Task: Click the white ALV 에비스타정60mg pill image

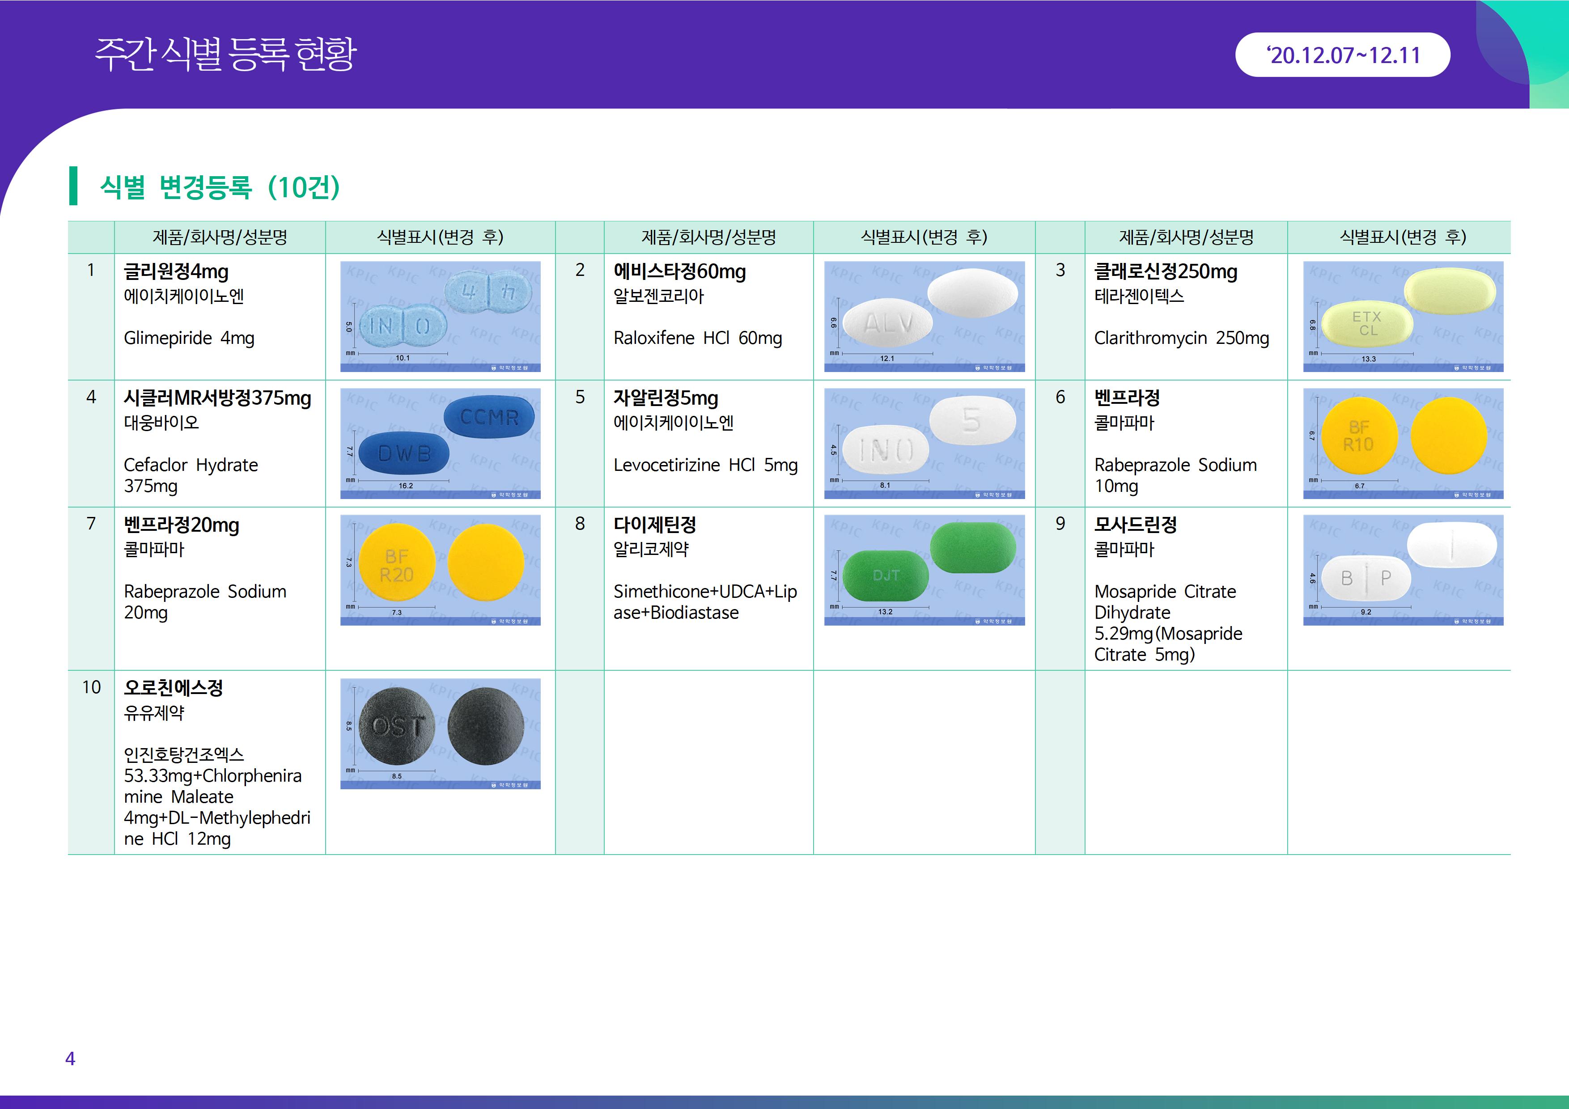Action: coord(924,316)
